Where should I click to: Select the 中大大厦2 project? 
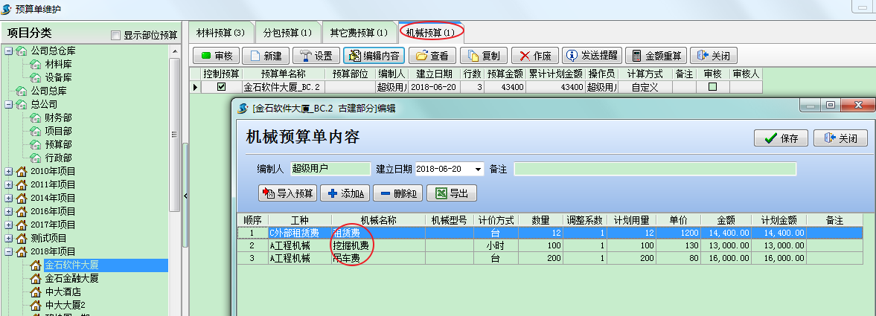pos(65,306)
